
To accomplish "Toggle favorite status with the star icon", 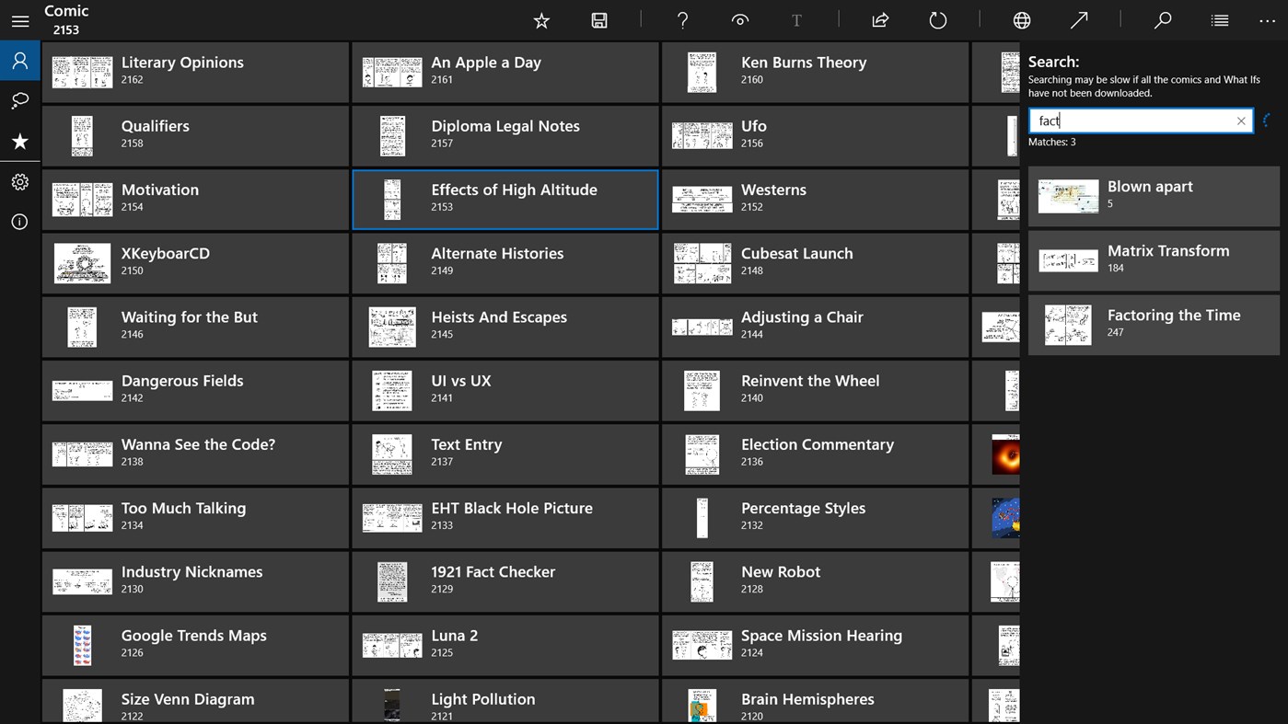I will (x=540, y=19).
